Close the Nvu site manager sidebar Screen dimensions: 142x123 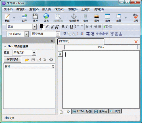52,41
